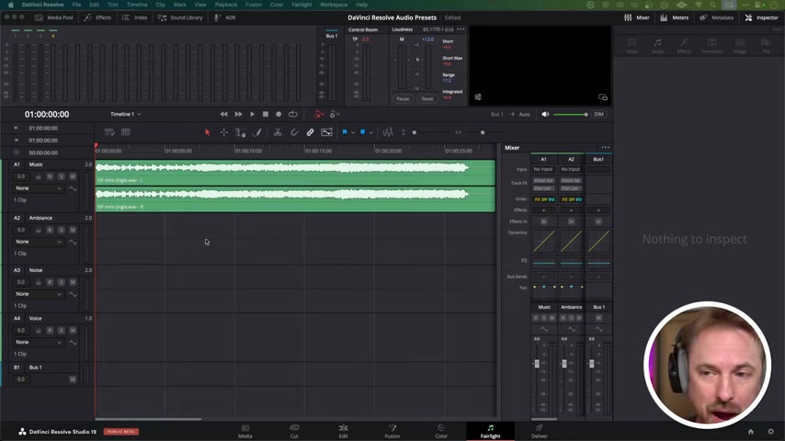The image size is (785, 441).
Task: Solo the A1 Music track in header
Action: coord(61,176)
